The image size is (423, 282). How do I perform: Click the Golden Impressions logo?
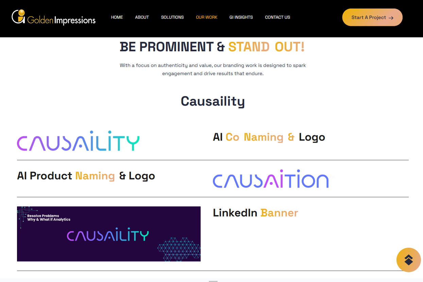pos(53,17)
